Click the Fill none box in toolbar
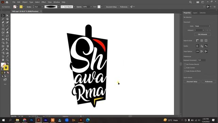 point(3,65)
